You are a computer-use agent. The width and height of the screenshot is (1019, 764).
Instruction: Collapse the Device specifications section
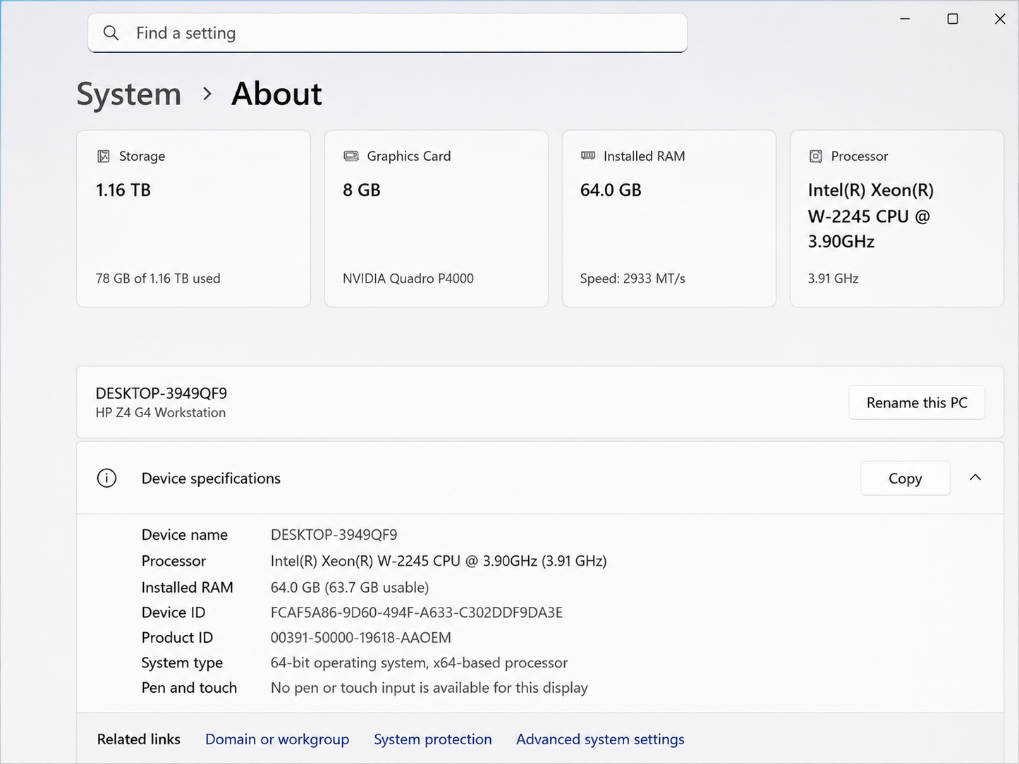coord(975,478)
